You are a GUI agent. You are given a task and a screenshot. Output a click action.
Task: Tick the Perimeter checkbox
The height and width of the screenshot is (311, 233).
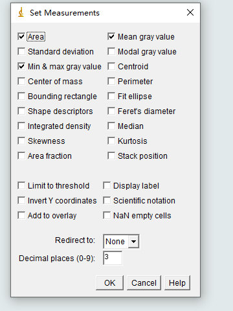pyautogui.click(x=111, y=81)
